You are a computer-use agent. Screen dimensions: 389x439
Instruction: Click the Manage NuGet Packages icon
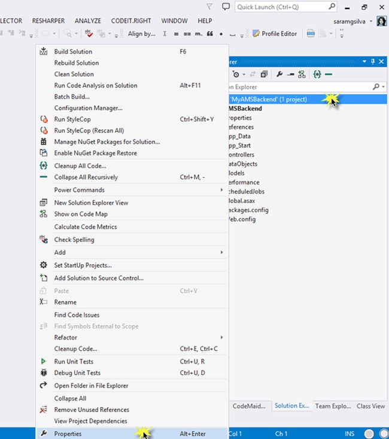43,142
